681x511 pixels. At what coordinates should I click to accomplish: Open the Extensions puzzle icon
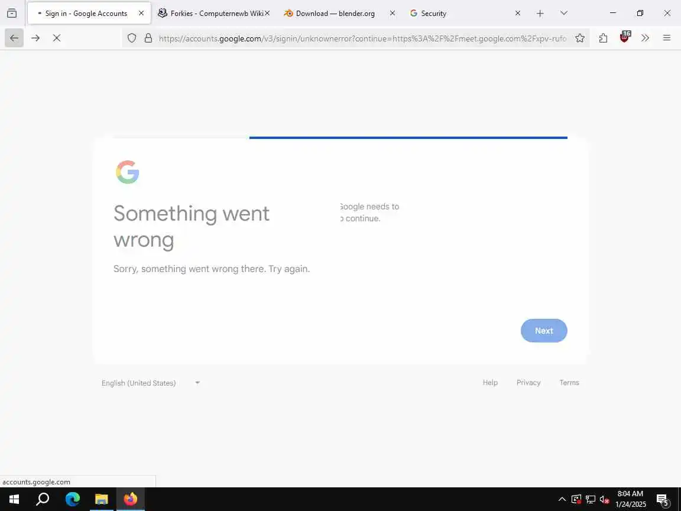[x=603, y=38]
